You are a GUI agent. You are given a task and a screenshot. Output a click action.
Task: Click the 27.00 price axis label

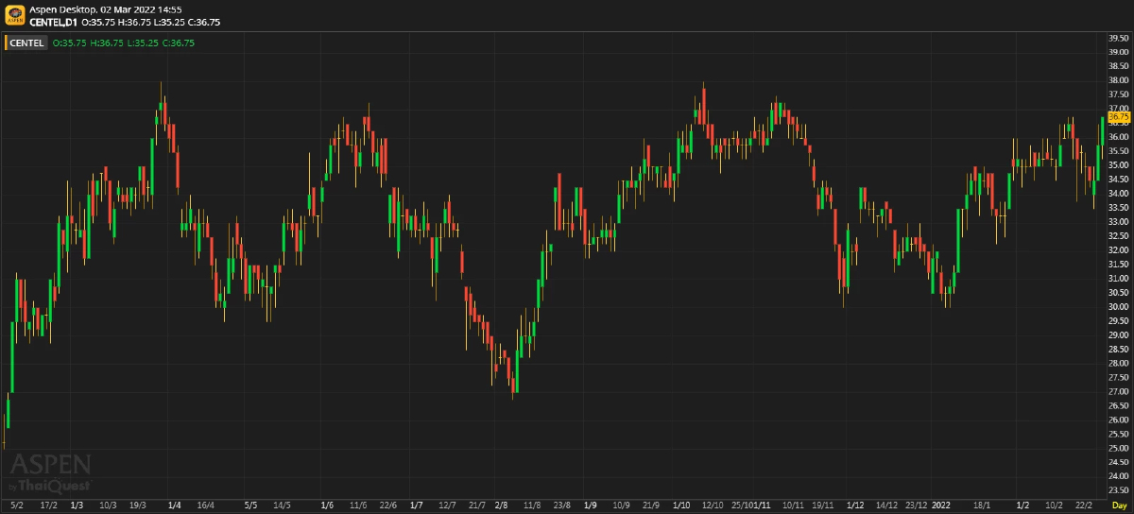pyautogui.click(x=1118, y=391)
